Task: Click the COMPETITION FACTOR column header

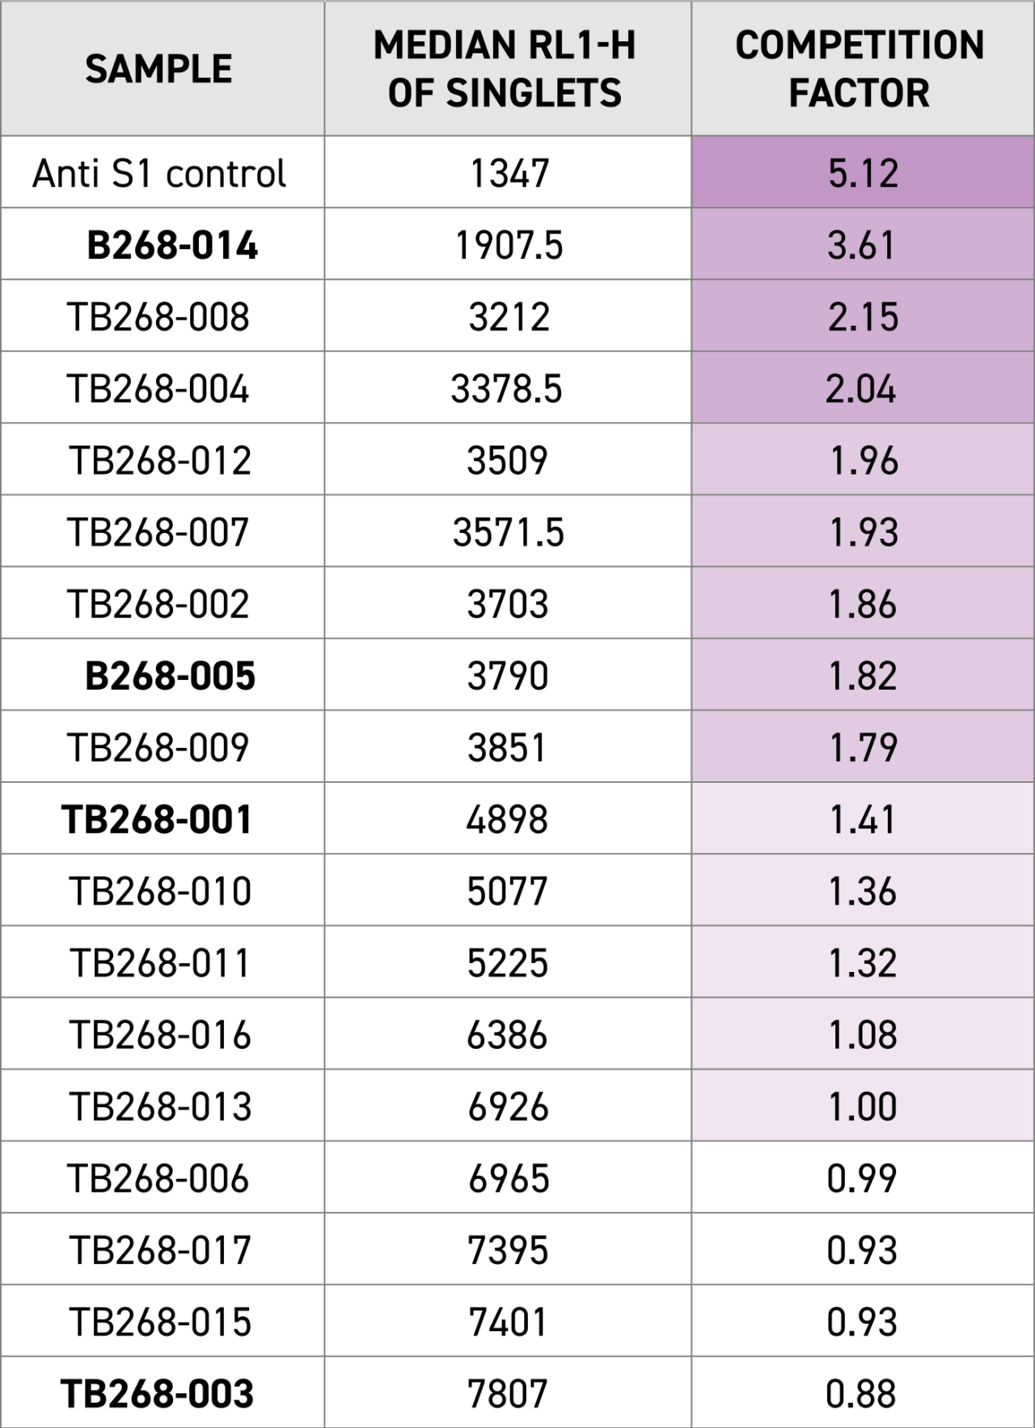Action: coord(860,69)
